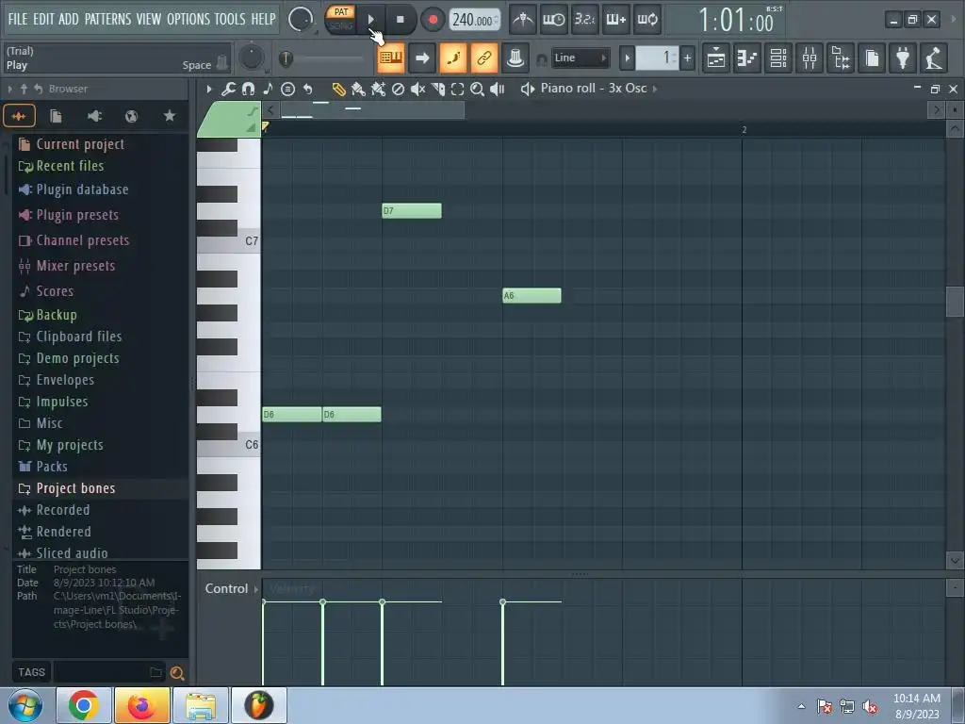Open the Line snap dropdown
The height and width of the screenshot is (724, 965).
(x=580, y=58)
